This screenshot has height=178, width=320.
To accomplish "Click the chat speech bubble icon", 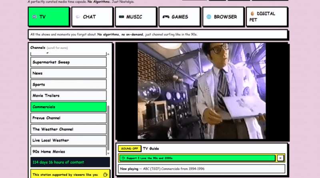I will [x=78, y=17].
